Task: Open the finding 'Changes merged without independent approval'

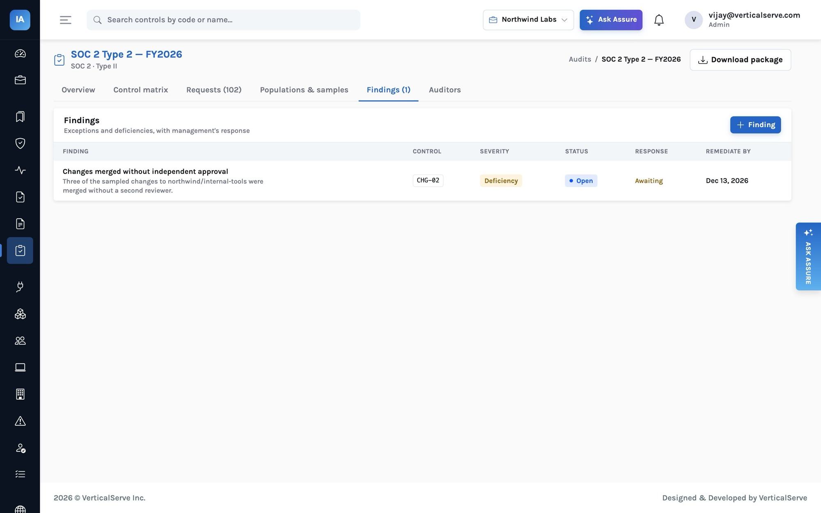Action: click(x=145, y=172)
